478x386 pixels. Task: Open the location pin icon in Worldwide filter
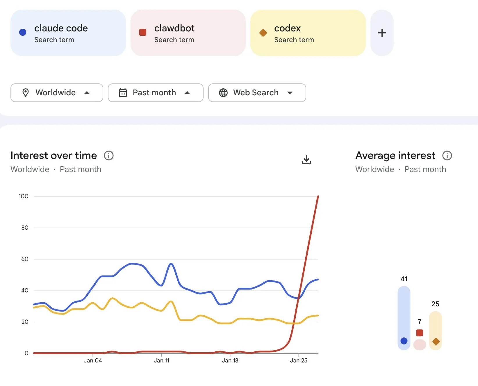pos(26,93)
